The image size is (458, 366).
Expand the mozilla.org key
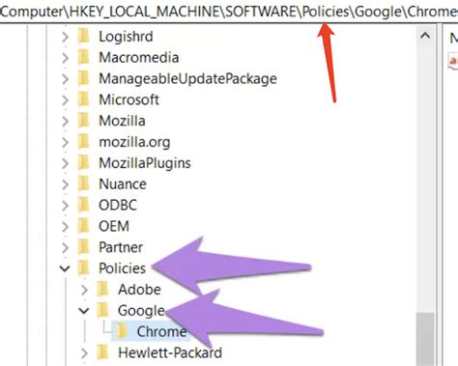coord(65,142)
